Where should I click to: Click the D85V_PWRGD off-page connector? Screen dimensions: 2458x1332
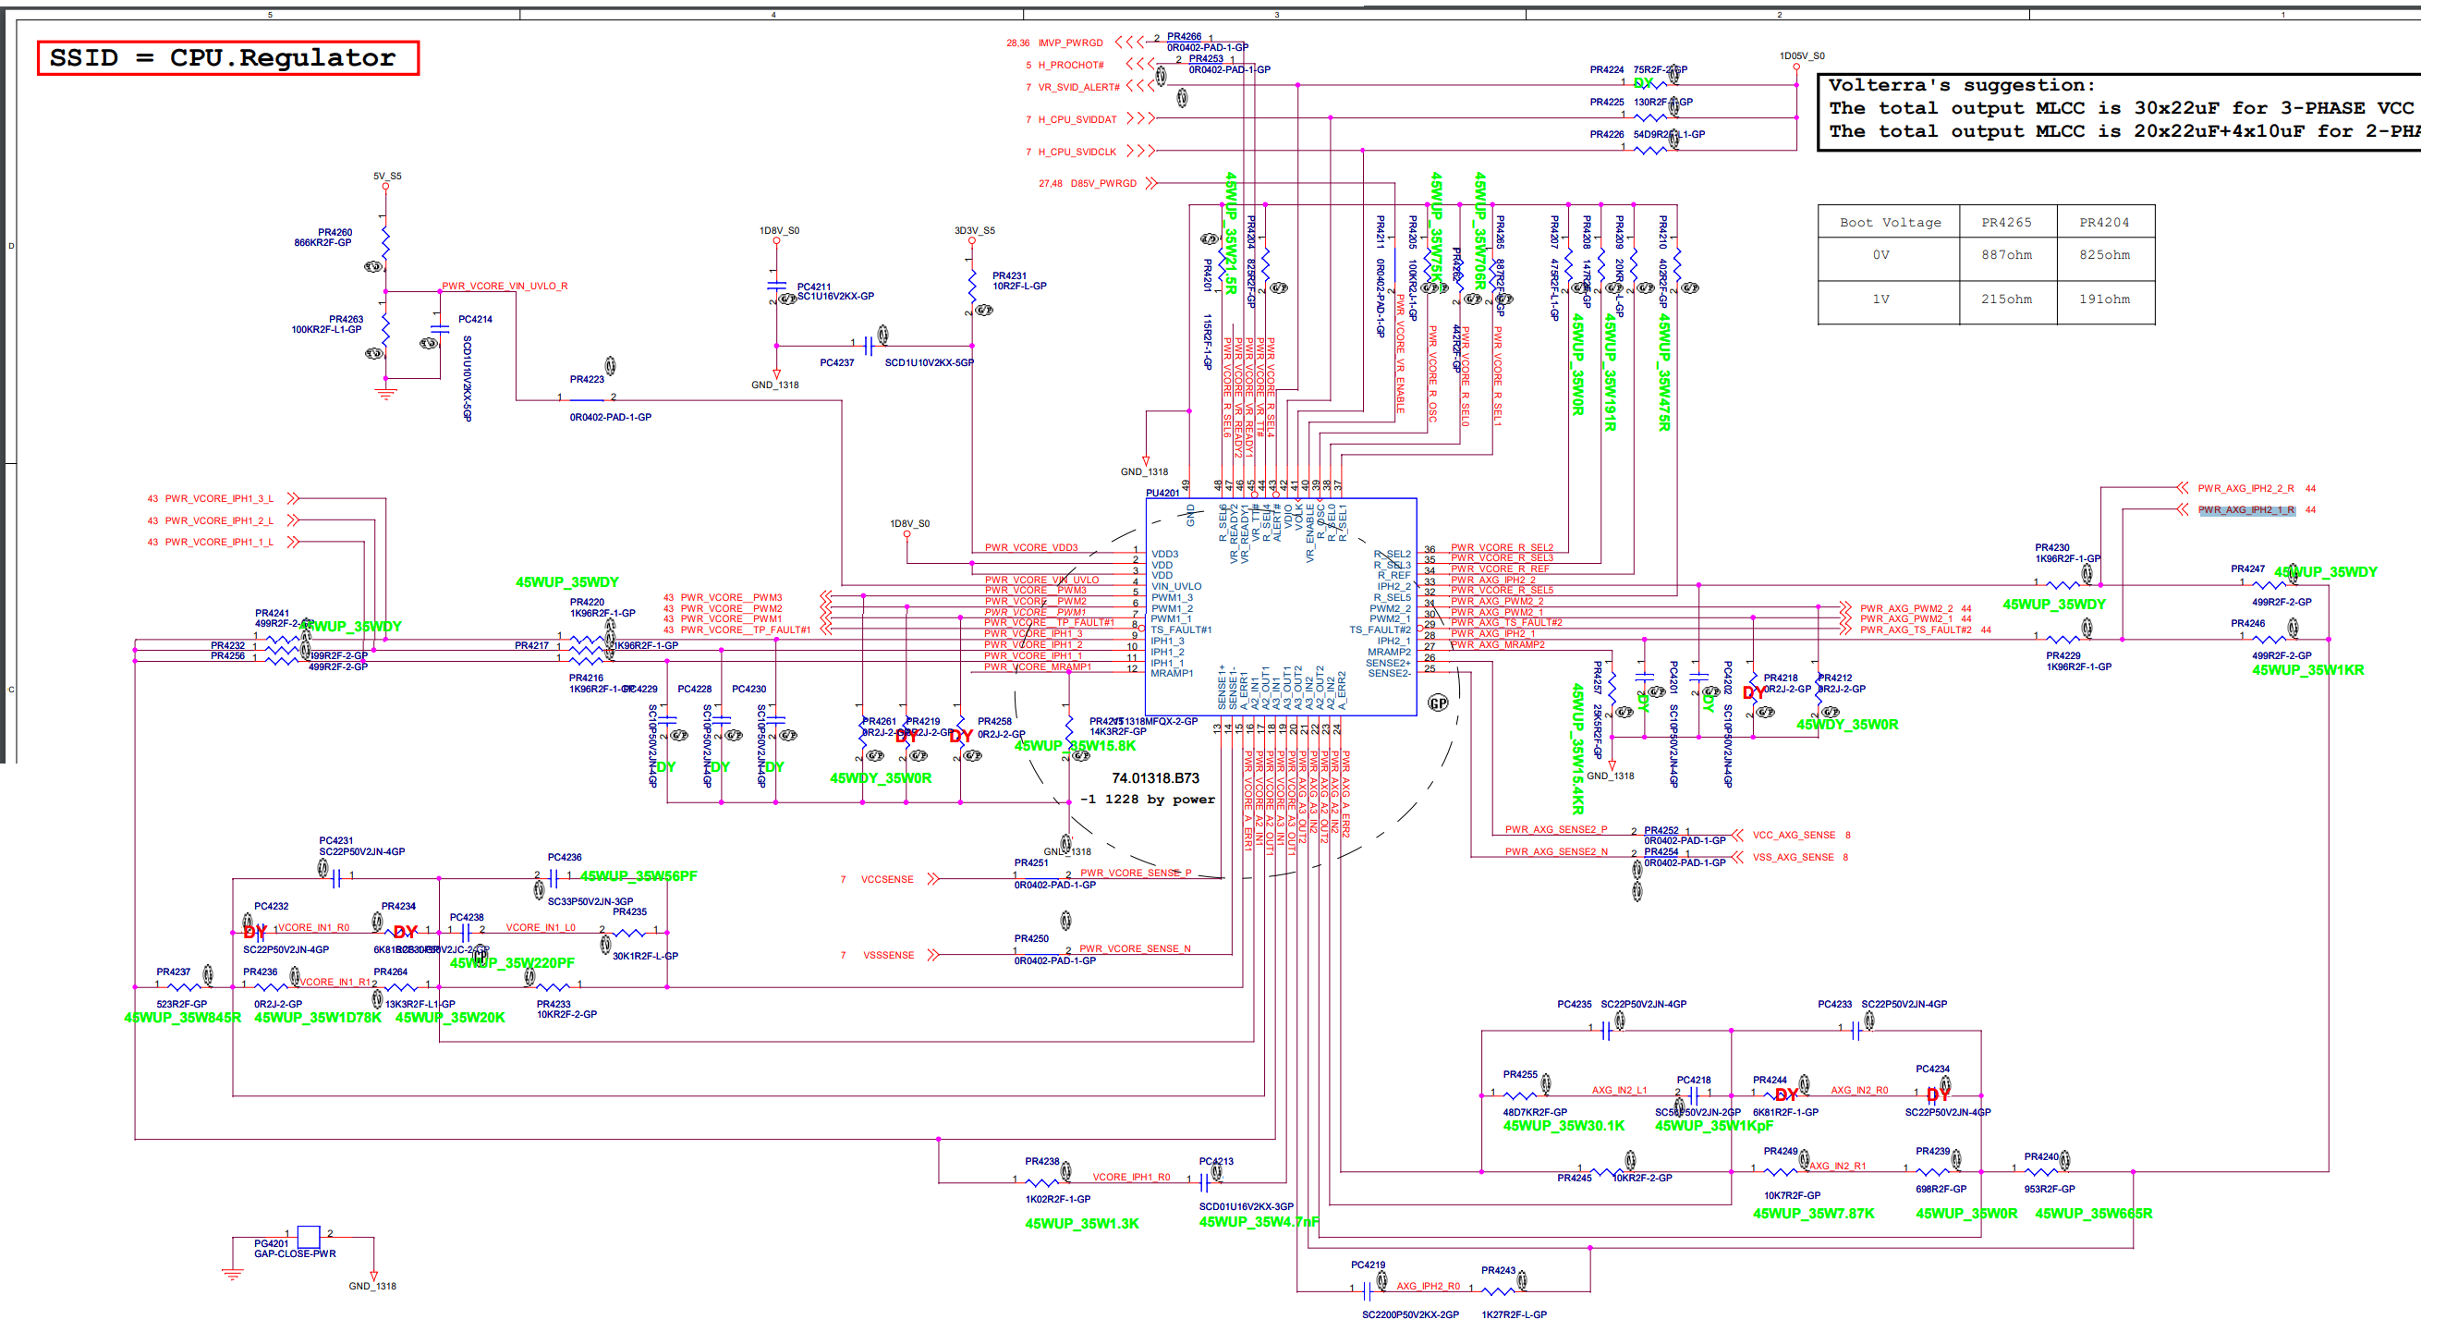1150,183
